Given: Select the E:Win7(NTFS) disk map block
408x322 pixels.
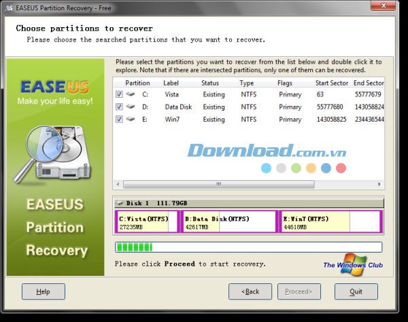Looking at the screenshot, I should 331,221.
